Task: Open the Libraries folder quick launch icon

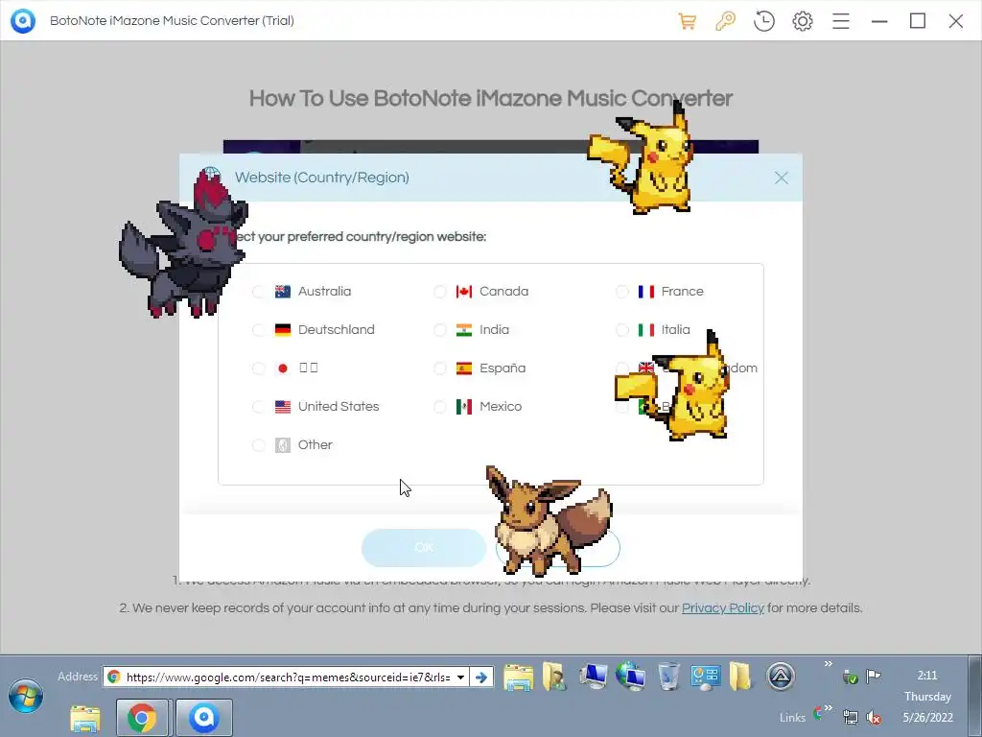Action: coord(519,678)
